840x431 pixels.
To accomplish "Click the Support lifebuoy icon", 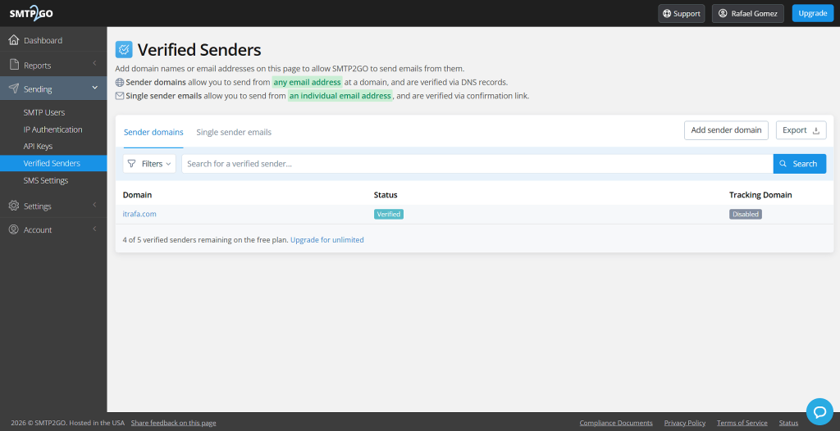I will point(667,13).
